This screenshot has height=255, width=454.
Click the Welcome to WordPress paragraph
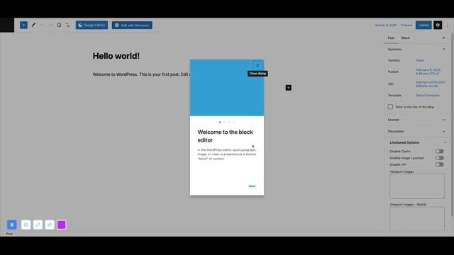coord(141,74)
